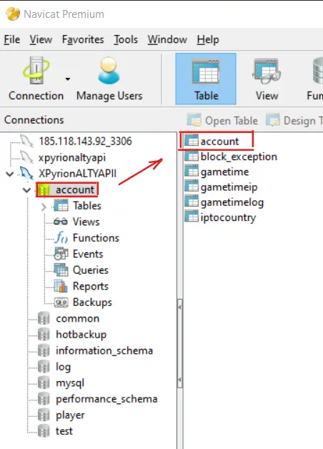The height and width of the screenshot is (449, 323).
Task: Click the Queries icon in tree
Action: [61, 270]
